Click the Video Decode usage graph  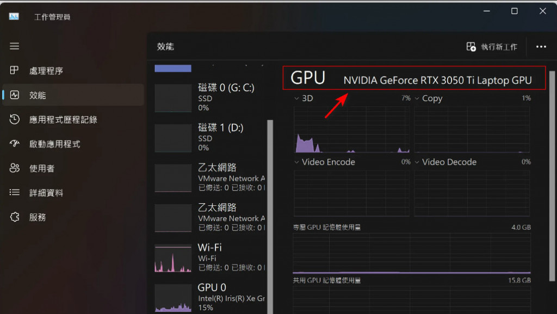472,193
